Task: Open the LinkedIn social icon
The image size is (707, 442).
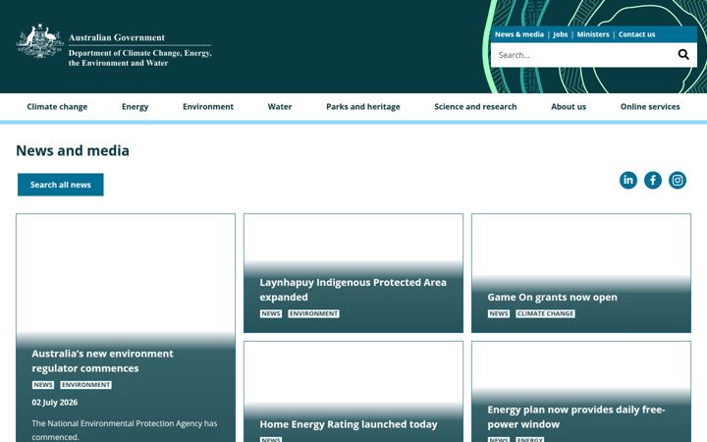Action: coord(628,180)
